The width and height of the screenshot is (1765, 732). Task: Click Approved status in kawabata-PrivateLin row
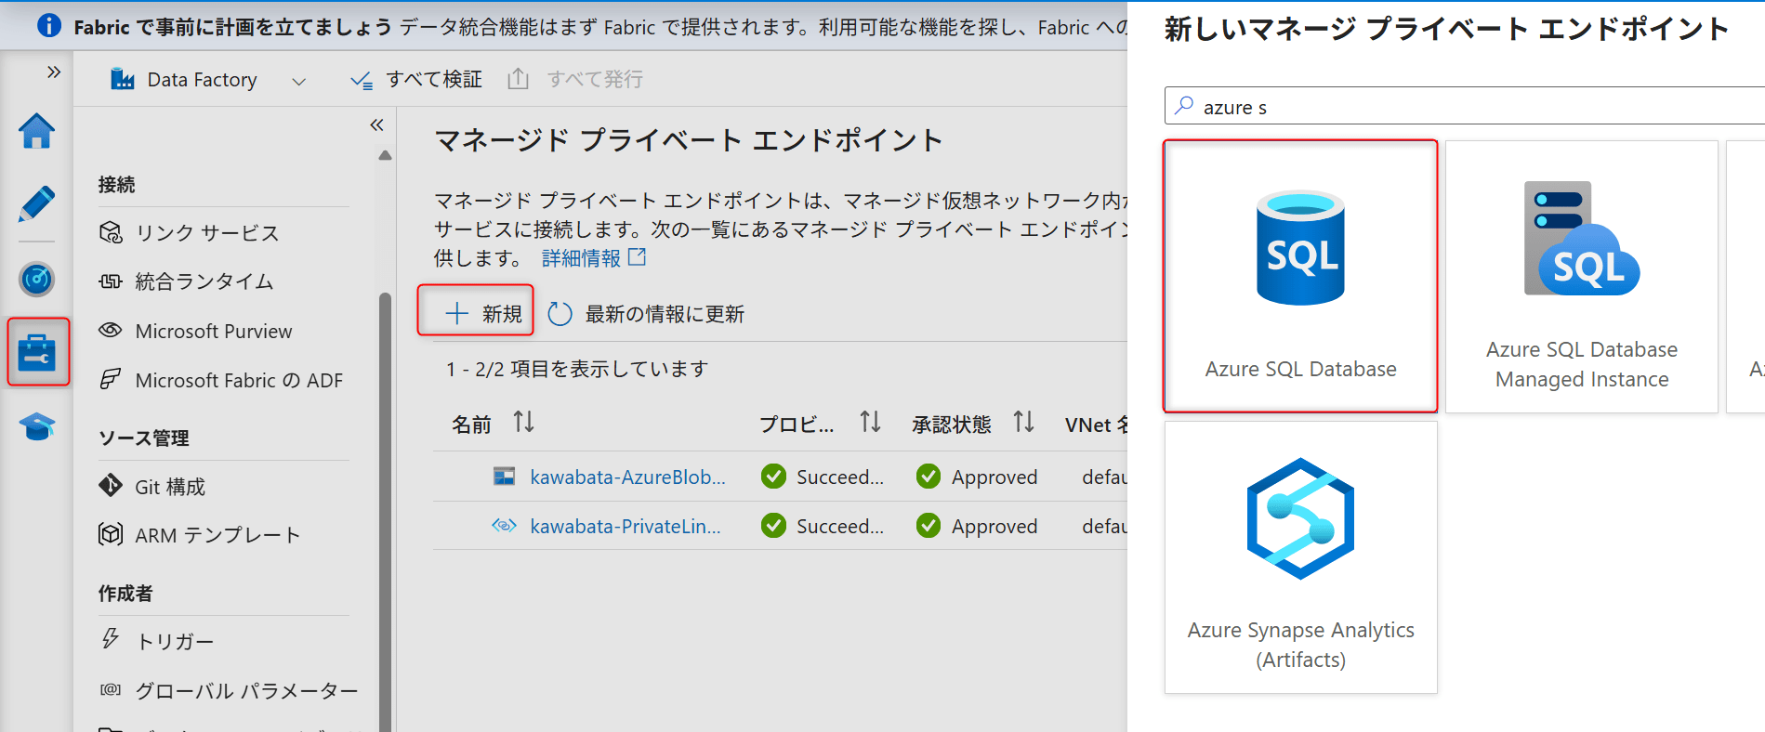pos(976,527)
